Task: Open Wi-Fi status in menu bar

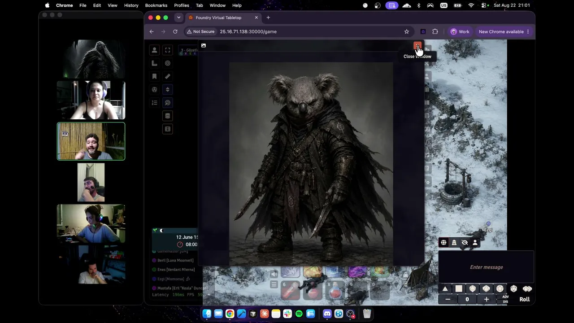Action: [x=471, y=5]
